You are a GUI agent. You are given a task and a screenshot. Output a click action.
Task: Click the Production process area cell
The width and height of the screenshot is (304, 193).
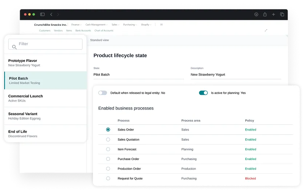pos(189,169)
